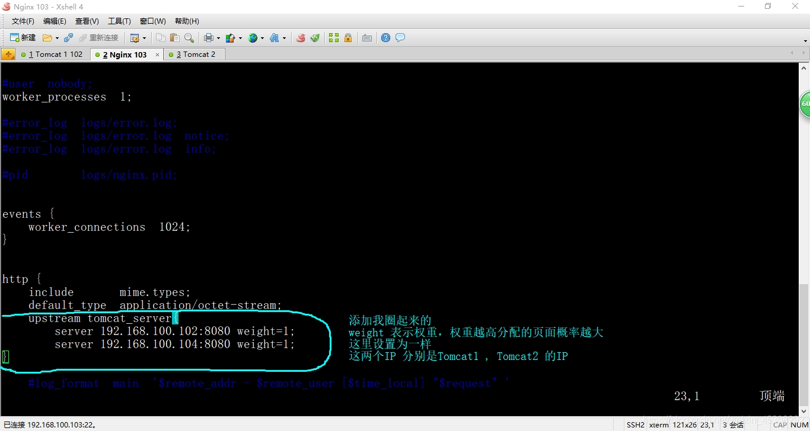Image resolution: width=810 pixels, height=431 pixels.
Task: Click the paste clipboard icon
Action: pyautogui.click(x=174, y=38)
